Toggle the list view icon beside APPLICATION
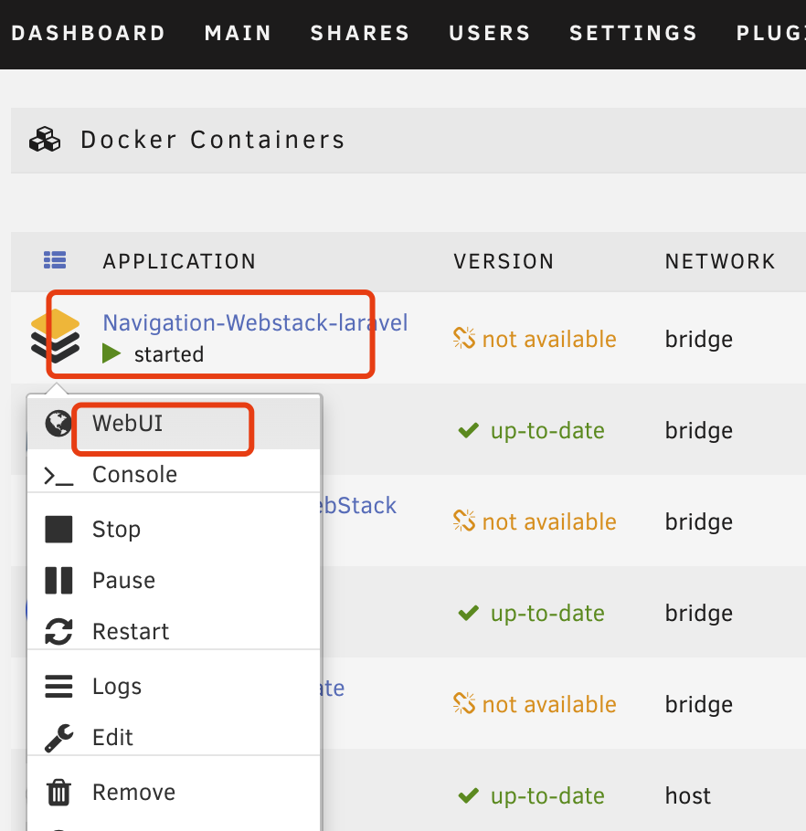The height and width of the screenshot is (831, 806). (55, 260)
